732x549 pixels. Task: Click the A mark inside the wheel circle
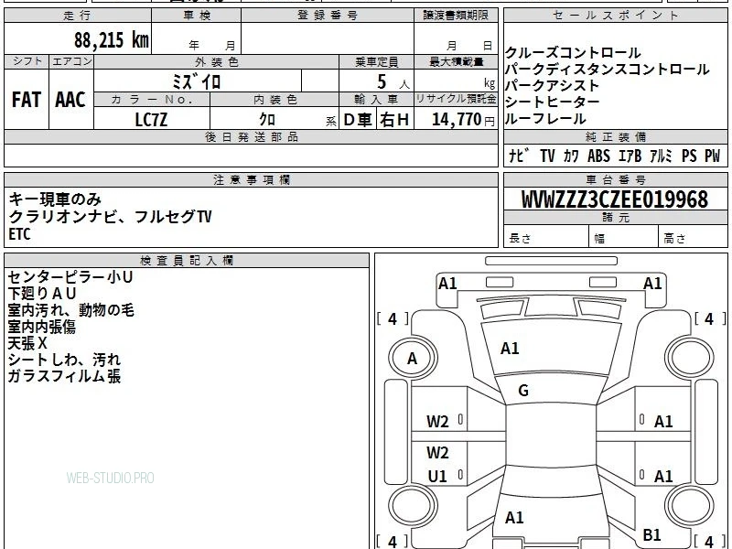(x=412, y=359)
